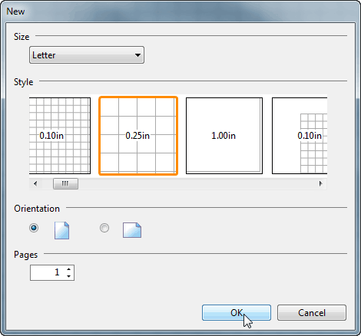Increase the Pages count with up arrow
This screenshot has height=336, width=361.
coord(68,269)
